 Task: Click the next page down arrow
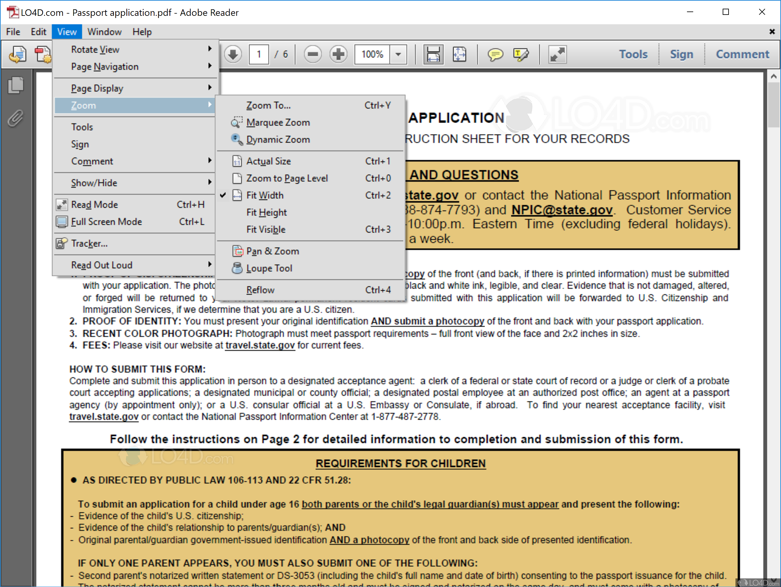[233, 54]
